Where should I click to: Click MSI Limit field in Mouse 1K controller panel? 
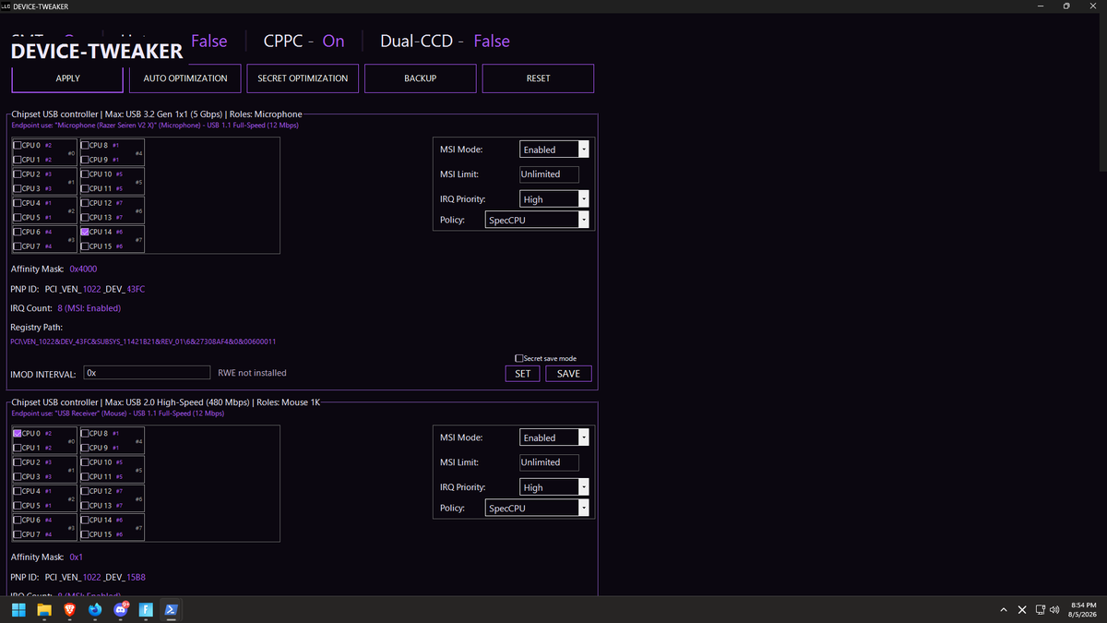pos(549,461)
